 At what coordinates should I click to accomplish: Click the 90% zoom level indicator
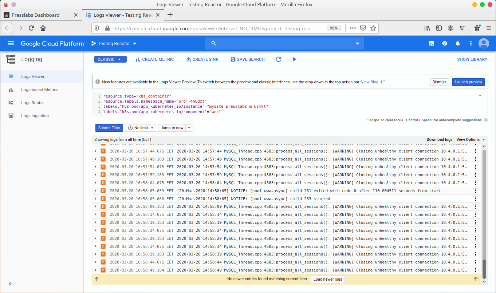333,28
